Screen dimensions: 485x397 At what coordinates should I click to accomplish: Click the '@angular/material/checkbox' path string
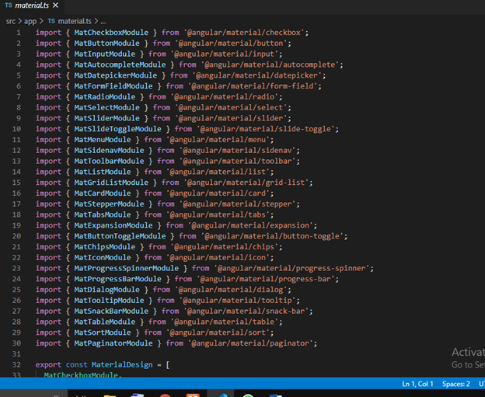(x=244, y=33)
